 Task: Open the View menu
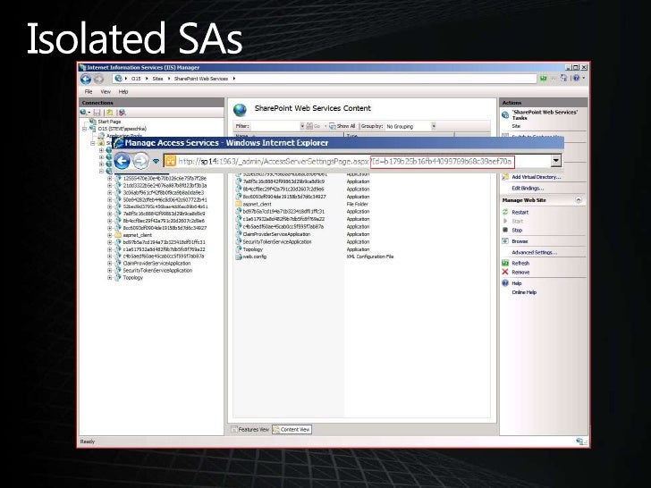click(x=106, y=91)
